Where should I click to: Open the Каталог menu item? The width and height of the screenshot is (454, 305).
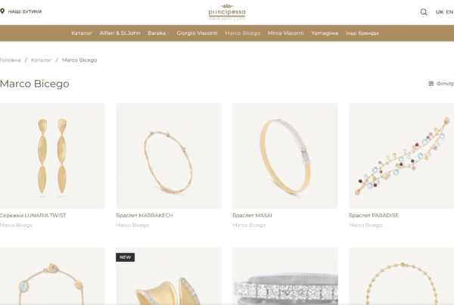click(x=82, y=33)
